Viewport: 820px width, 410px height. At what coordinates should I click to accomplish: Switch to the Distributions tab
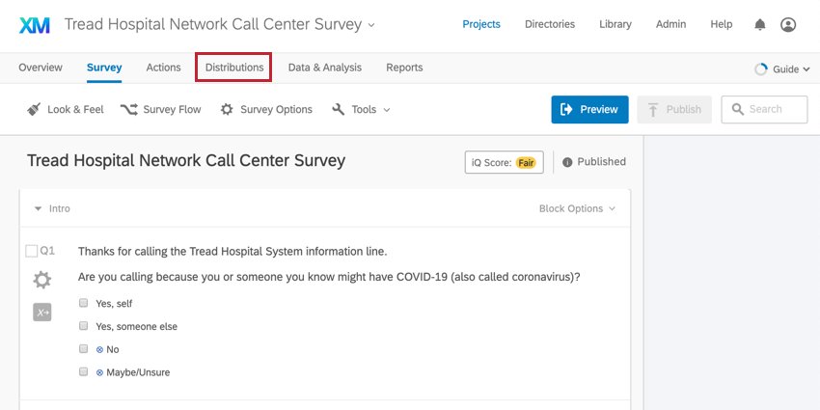click(x=233, y=68)
